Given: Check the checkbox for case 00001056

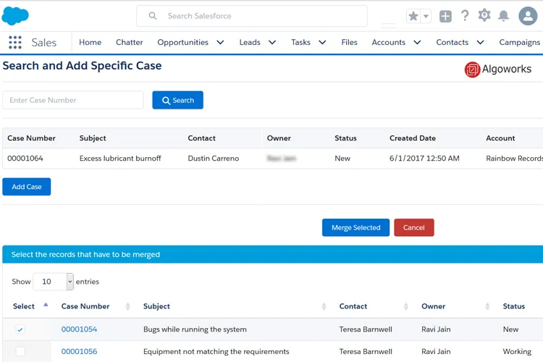Looking at the screenshot, I should coord(20,351).
